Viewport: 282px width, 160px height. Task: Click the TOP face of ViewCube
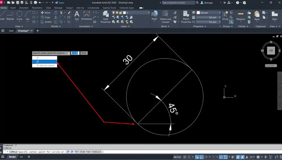click(x=271, y=51)
